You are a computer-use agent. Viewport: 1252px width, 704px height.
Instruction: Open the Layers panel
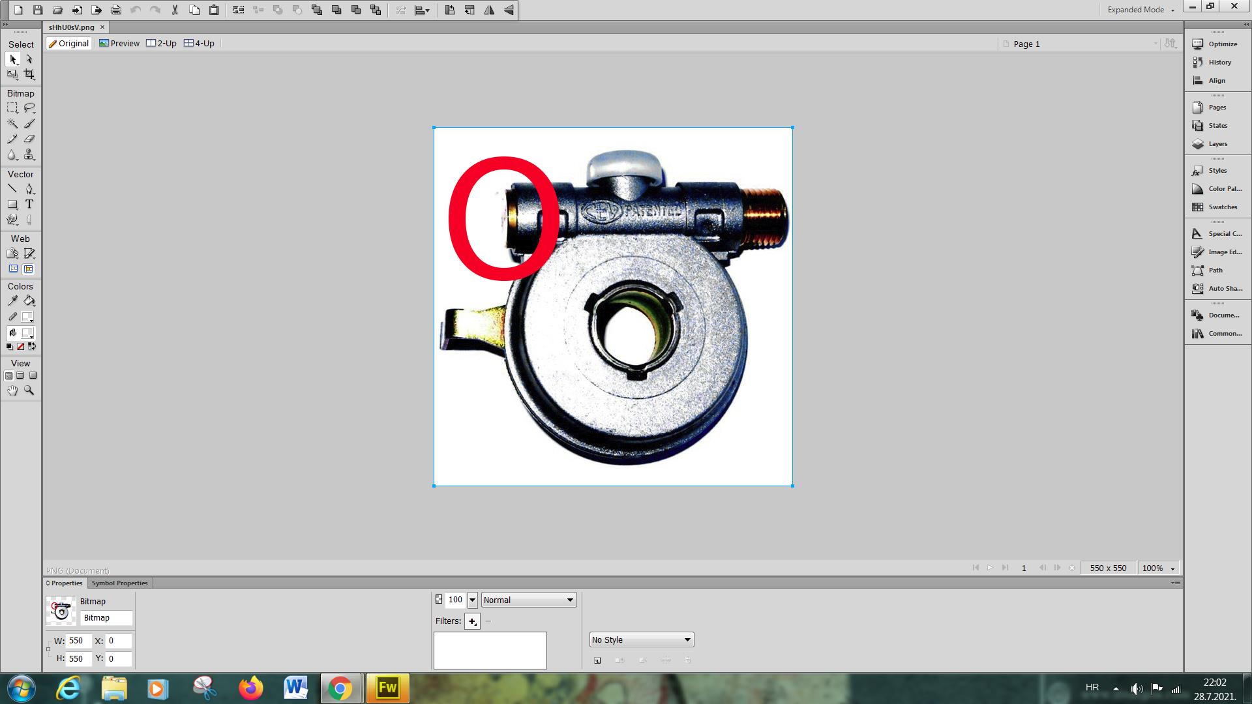tap(1217, 143)
